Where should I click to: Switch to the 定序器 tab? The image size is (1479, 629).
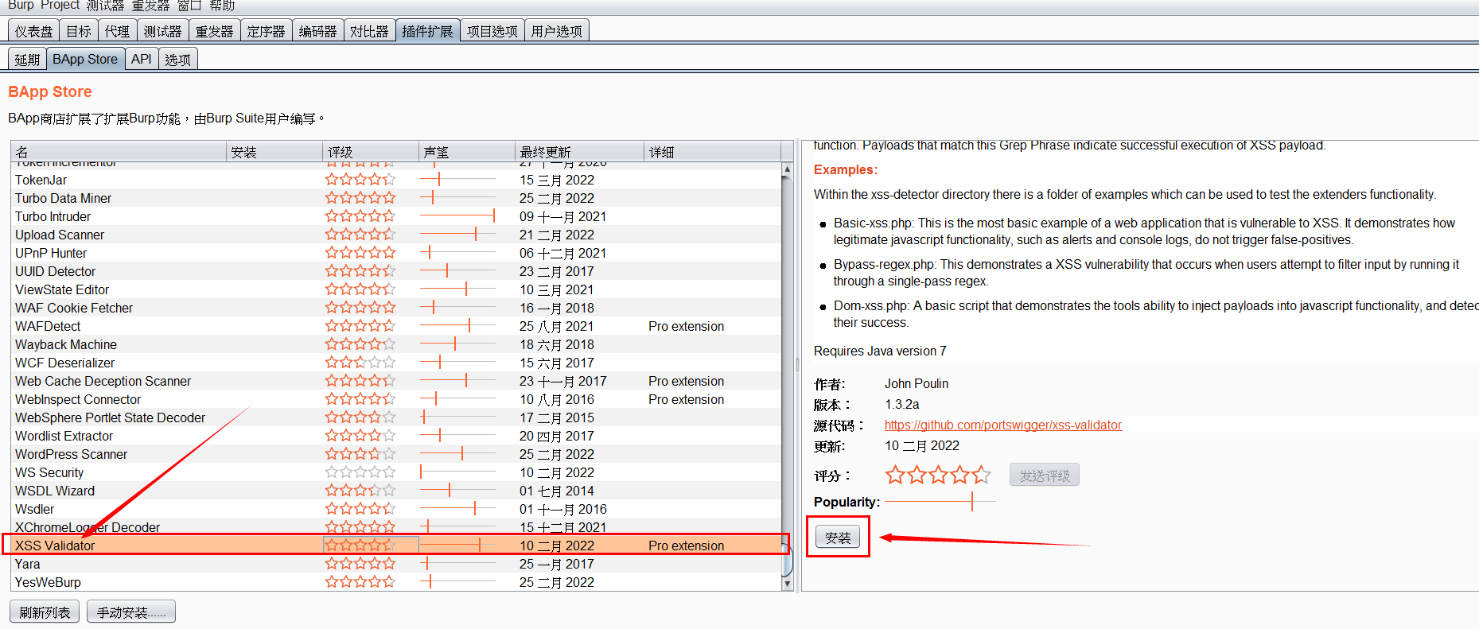point(266,31)
